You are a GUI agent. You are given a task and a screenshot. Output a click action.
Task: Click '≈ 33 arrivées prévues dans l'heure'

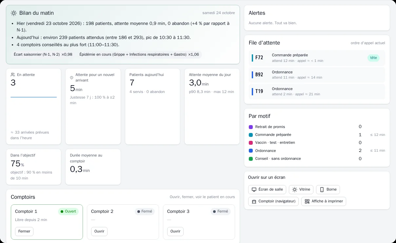30,135
